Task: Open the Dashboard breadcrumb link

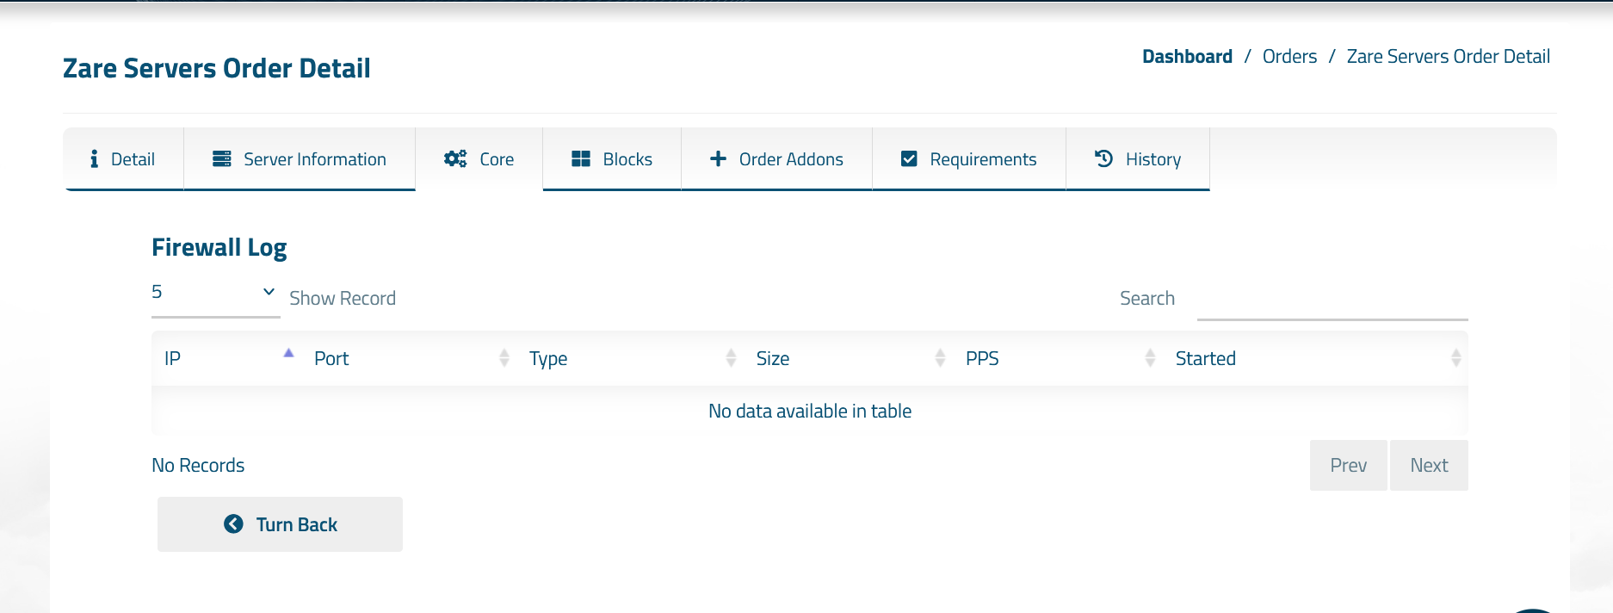Action: tap(1187, 57)
